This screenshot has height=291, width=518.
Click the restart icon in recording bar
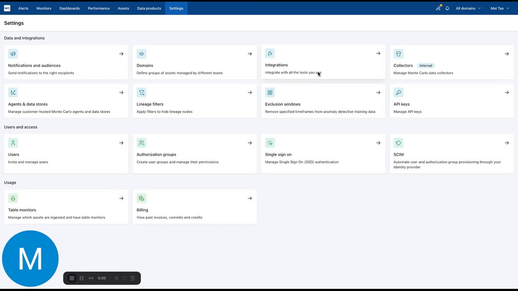pos(124,278)
